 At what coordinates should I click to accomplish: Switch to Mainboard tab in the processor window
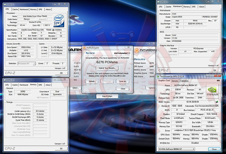tap(24, 9)
